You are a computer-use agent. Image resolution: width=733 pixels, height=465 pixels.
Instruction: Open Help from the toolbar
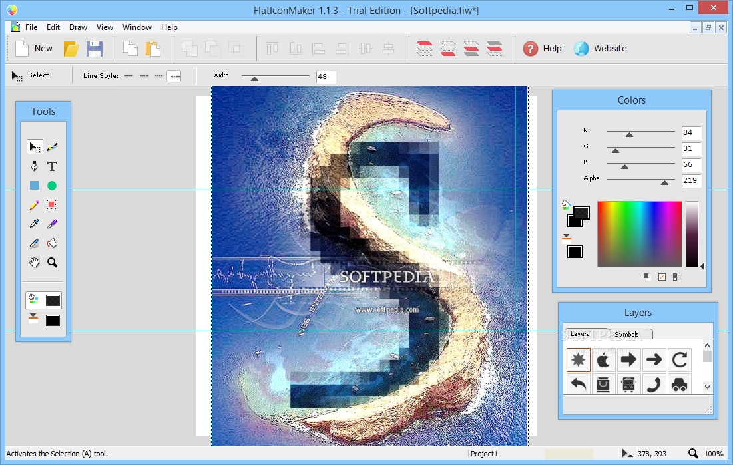coord(543,48)
